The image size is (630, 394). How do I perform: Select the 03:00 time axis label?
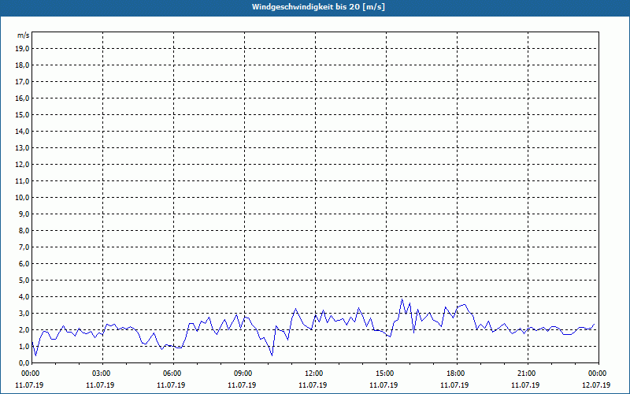click(x=102, y=374)
